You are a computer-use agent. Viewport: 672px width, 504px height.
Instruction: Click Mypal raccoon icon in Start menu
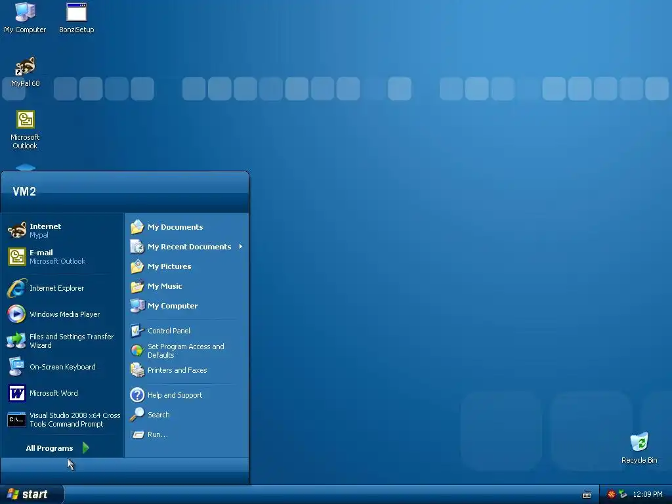(x=16, y=230)
